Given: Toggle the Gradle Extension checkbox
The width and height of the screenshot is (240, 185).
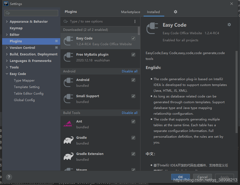Looking at the screenshot, I should [133, 154].
